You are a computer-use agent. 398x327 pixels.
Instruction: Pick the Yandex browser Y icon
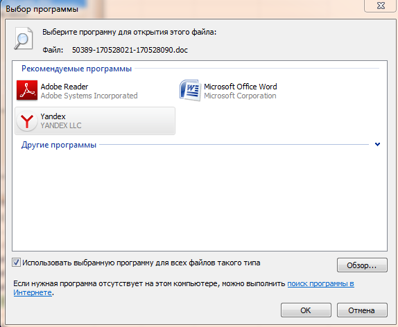tap(27, 121)
